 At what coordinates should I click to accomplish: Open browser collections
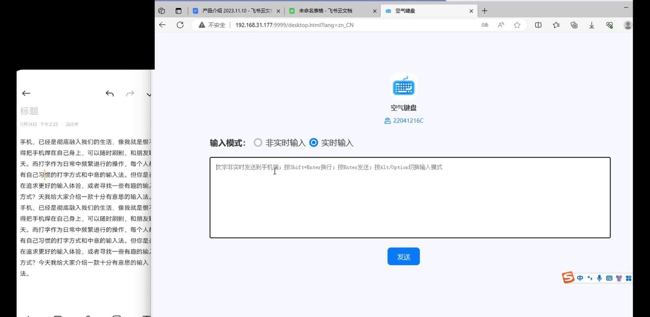click(574, 25)
